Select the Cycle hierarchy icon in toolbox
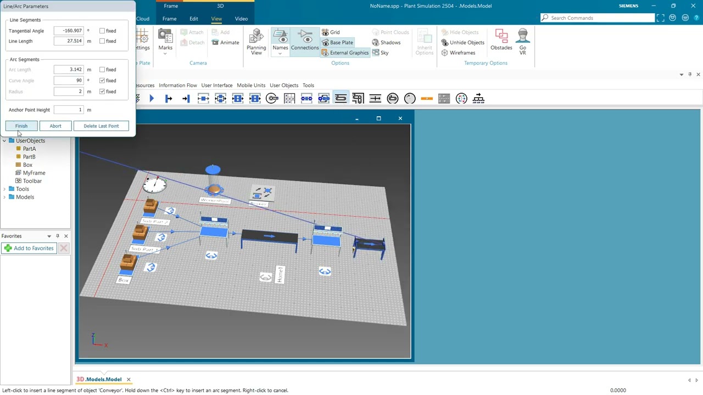 tap(478, 98)
